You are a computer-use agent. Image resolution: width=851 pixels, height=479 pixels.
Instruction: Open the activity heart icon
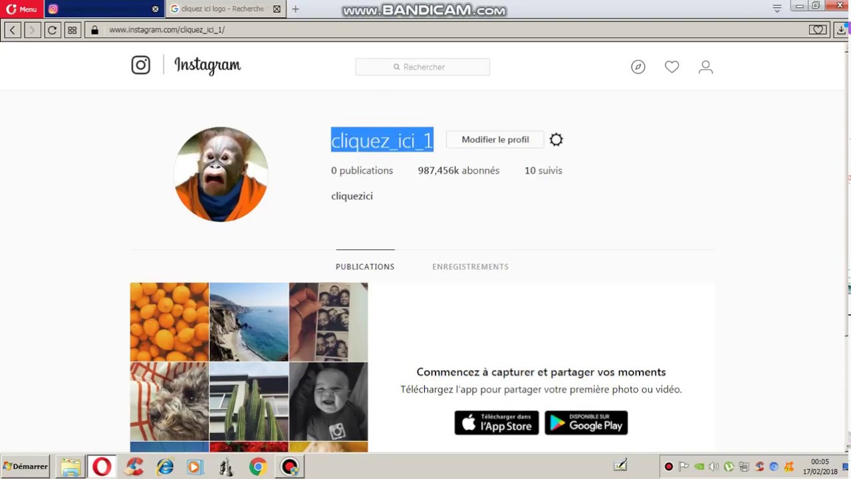[x=672, y=67]
